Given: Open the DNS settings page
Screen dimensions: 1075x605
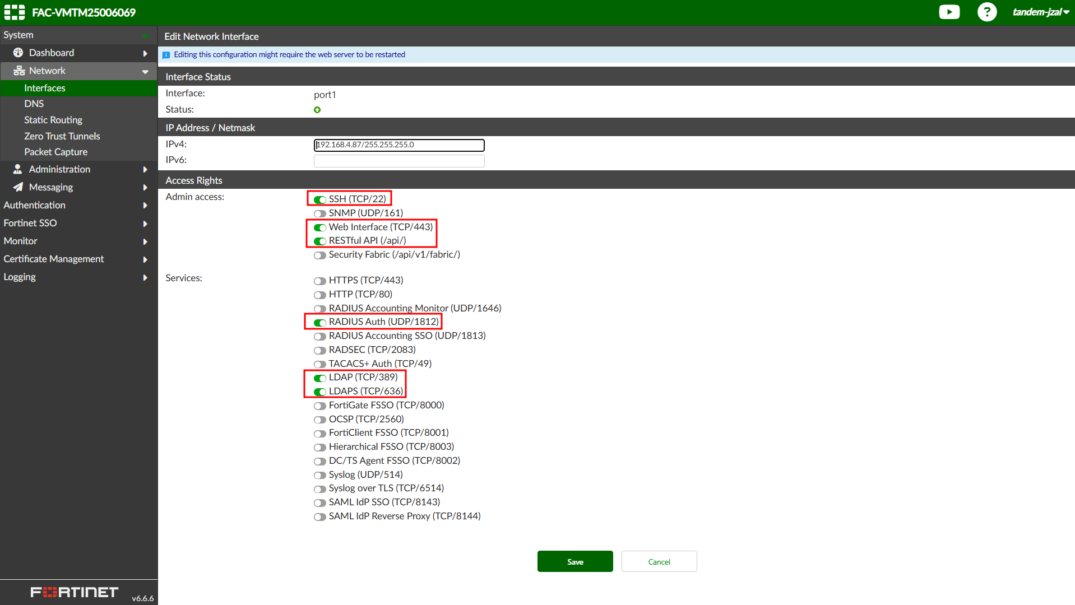Looking at the screenshot, I should coord(34,104).
